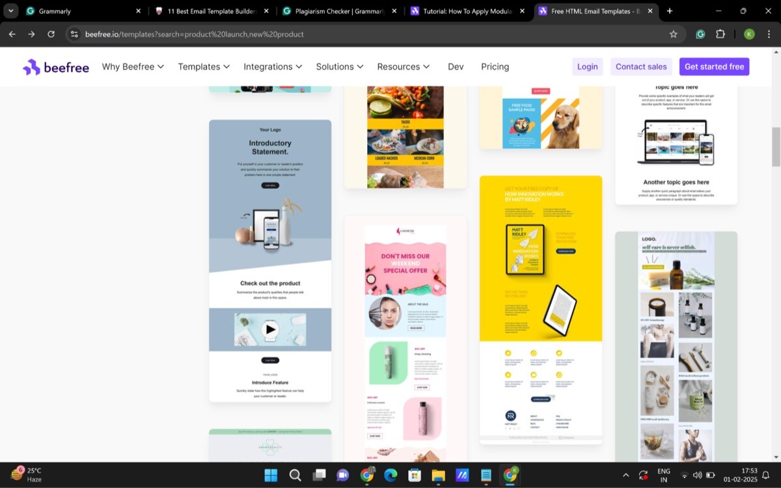Viewport: 781px width, 488px height.
Task: Play the video on the Introductory Statement template
Action: point(270,329)
